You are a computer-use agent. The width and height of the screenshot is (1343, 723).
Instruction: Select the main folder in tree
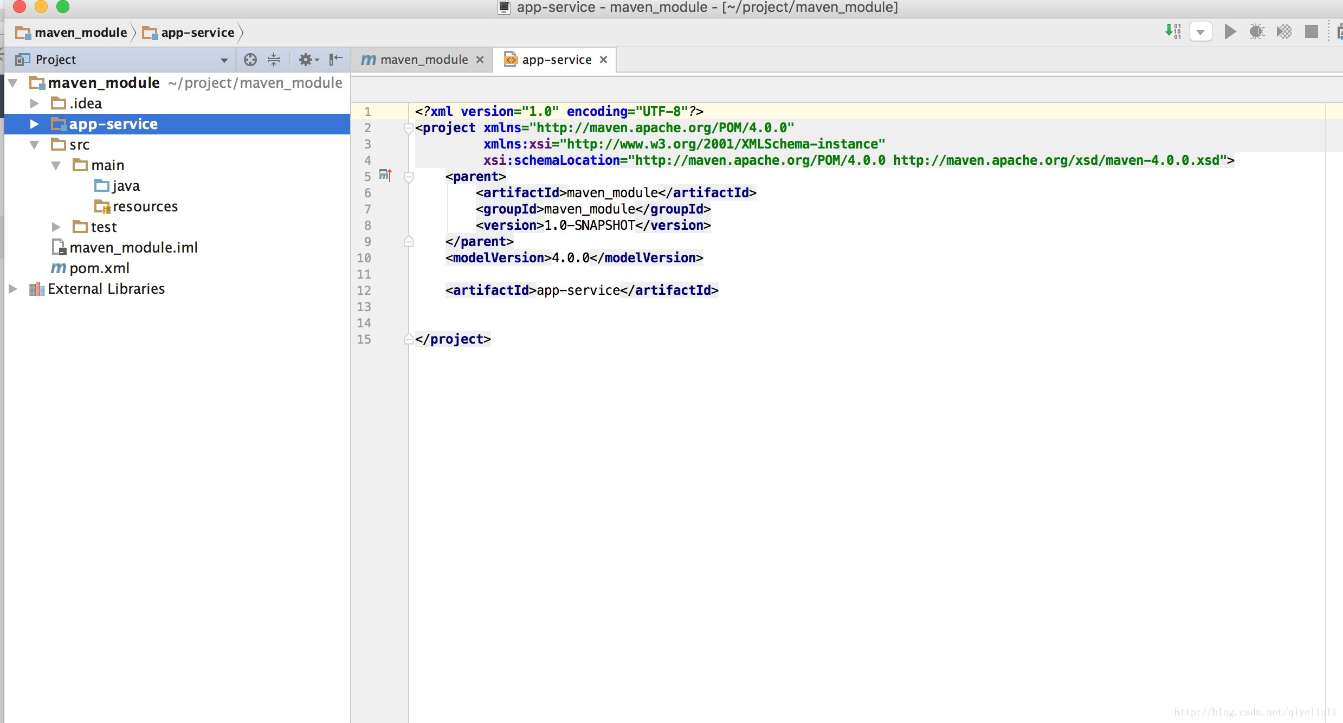[99, 165]
